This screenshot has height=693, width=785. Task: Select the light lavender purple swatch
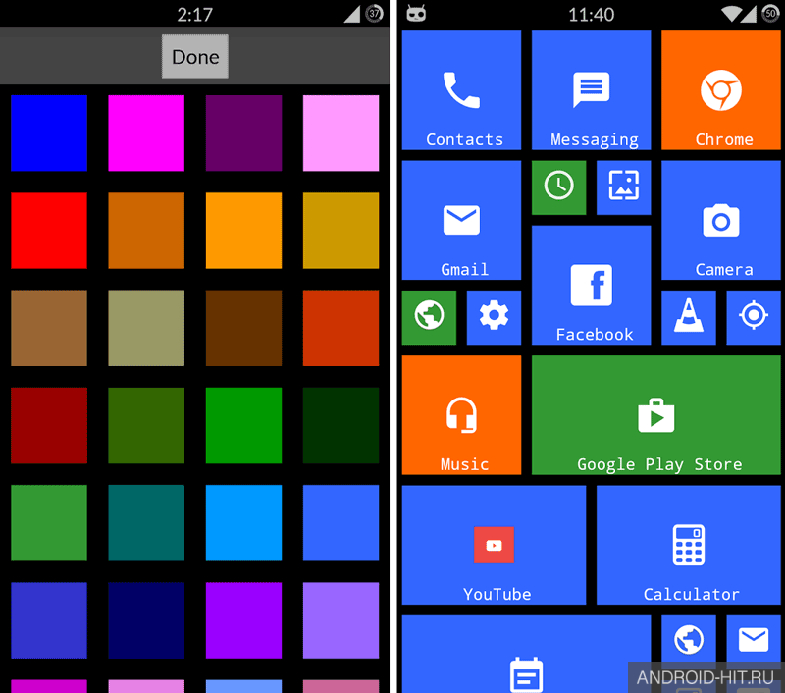coord(340,620)
